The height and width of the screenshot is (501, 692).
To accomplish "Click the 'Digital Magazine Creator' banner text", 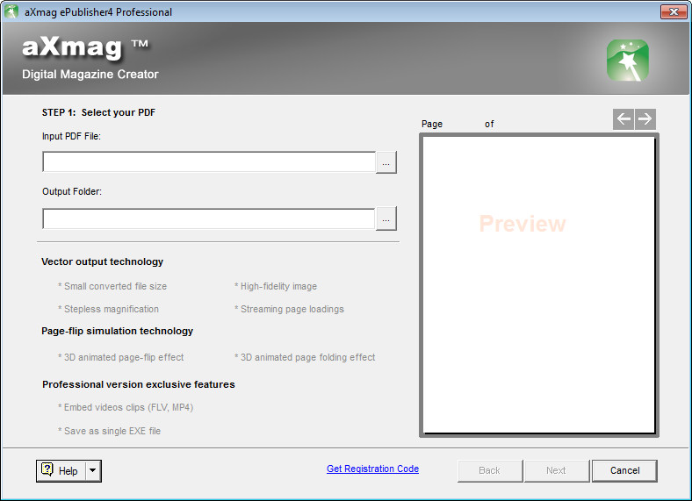I will [x=90, y=74].
